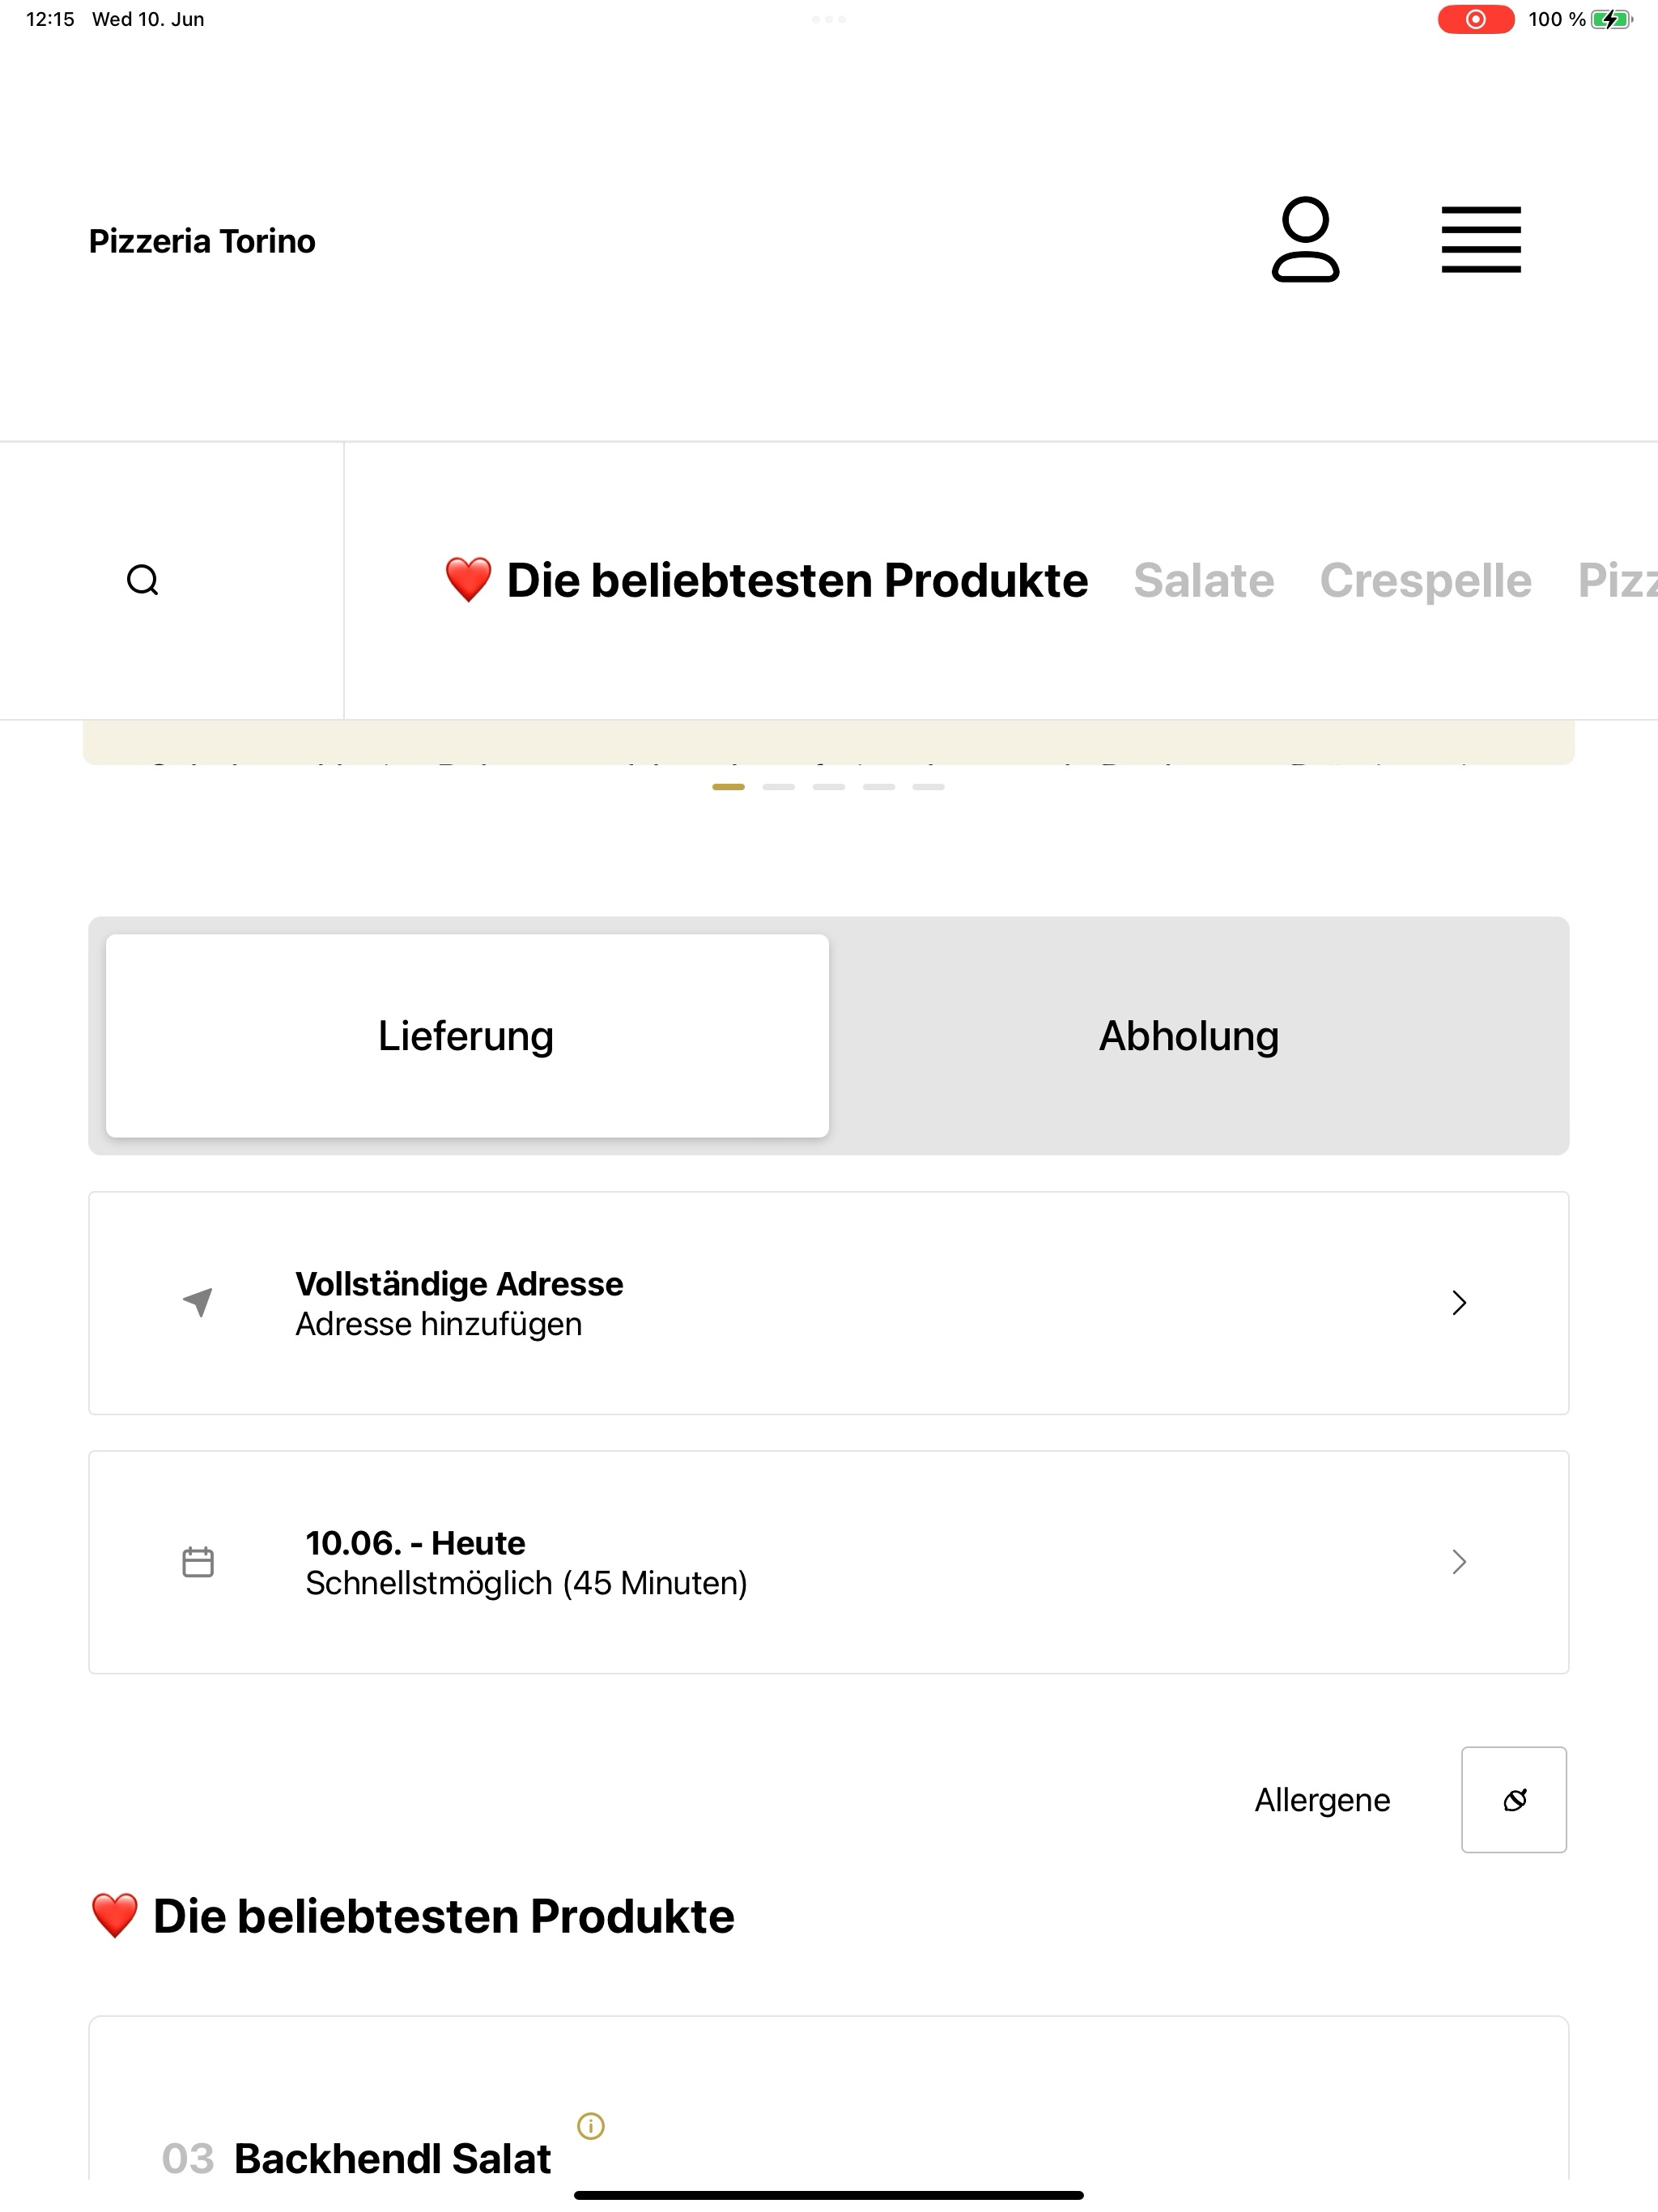1658x2212 pixels.
Task: Tap the search magnifier icon
Action: [x=143, y=580]
